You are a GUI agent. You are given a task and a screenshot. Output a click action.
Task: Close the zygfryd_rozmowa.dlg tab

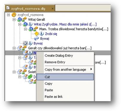pyautogui.click(x=53, y=9)
